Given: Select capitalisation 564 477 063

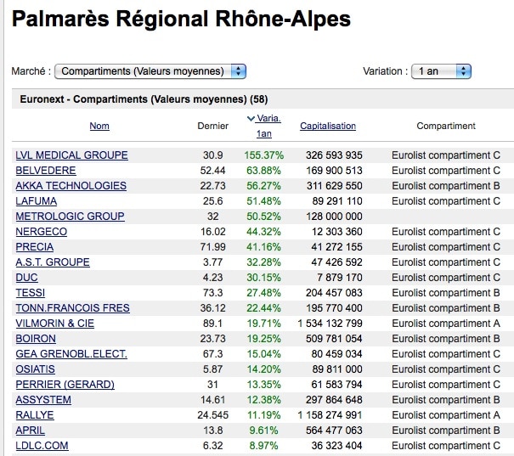Looking at the screenshot, I should [x=334, y=431].
